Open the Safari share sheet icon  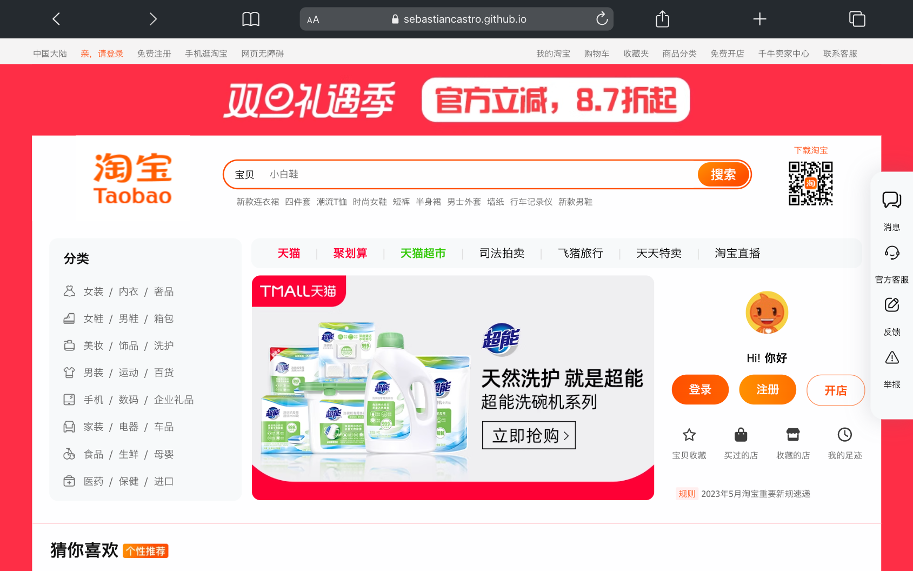662,19
